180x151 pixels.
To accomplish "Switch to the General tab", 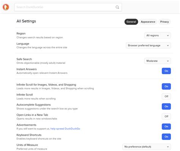I will (x=131, y=22).
